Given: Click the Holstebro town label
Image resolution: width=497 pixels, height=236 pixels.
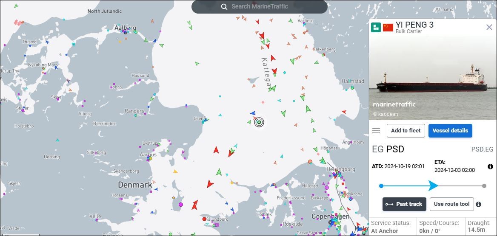Looking at the screenshot, I should click(x=24, y=126).
